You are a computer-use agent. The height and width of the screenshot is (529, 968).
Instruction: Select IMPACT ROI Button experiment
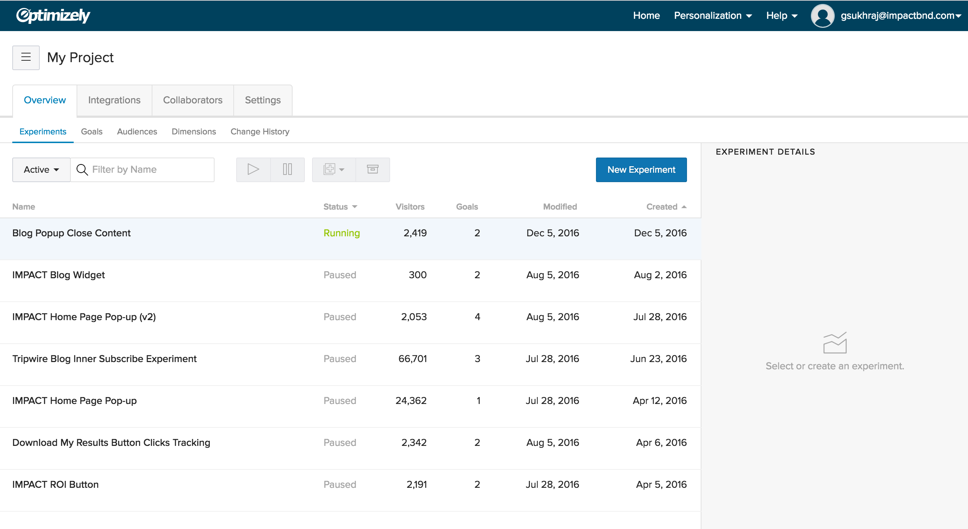pyautogui.click(x=350, y=490)
